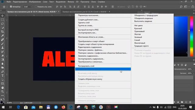The image size is (195, 110).
Task: Select the Rectangle shape tool
Action: tap(2, 84)
